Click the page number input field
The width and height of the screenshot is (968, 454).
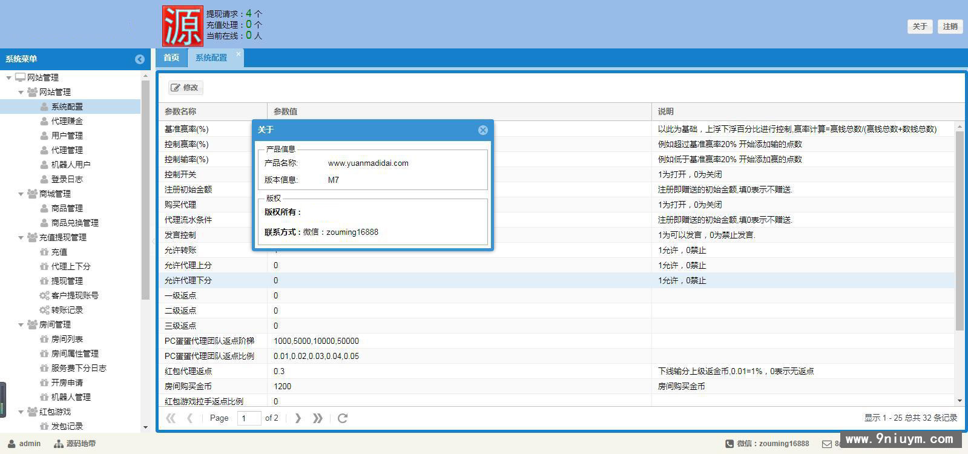pos(249,418)
